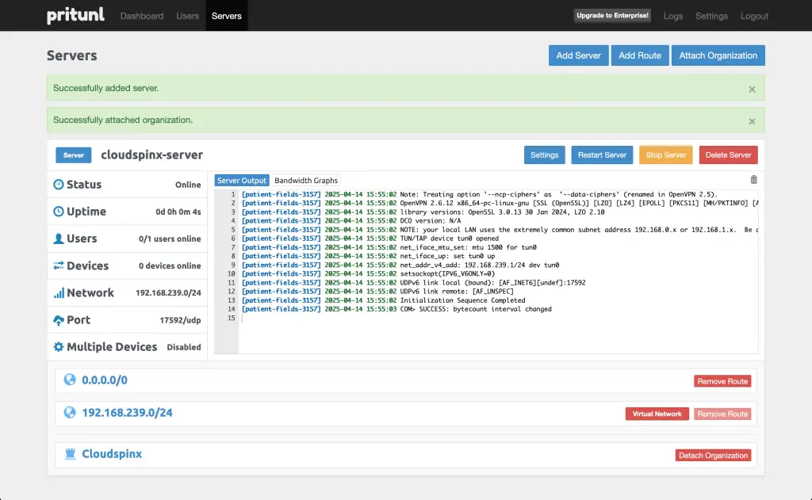The width and height of the screenshot is (812, 500).
Task: Enable Multiple Devices setting
Action: (x=184, y=346)
